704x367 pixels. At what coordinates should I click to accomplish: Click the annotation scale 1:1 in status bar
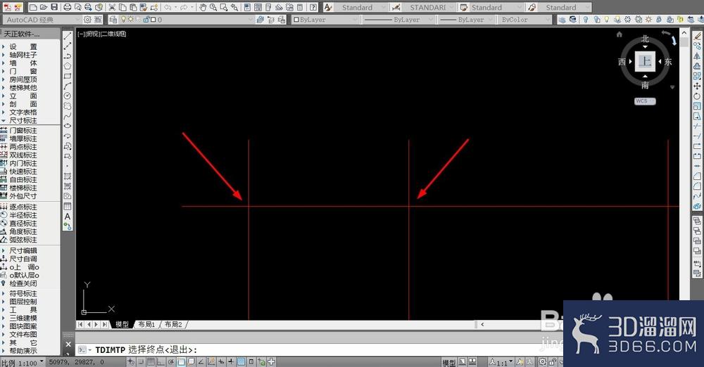(x=501, y=363)
